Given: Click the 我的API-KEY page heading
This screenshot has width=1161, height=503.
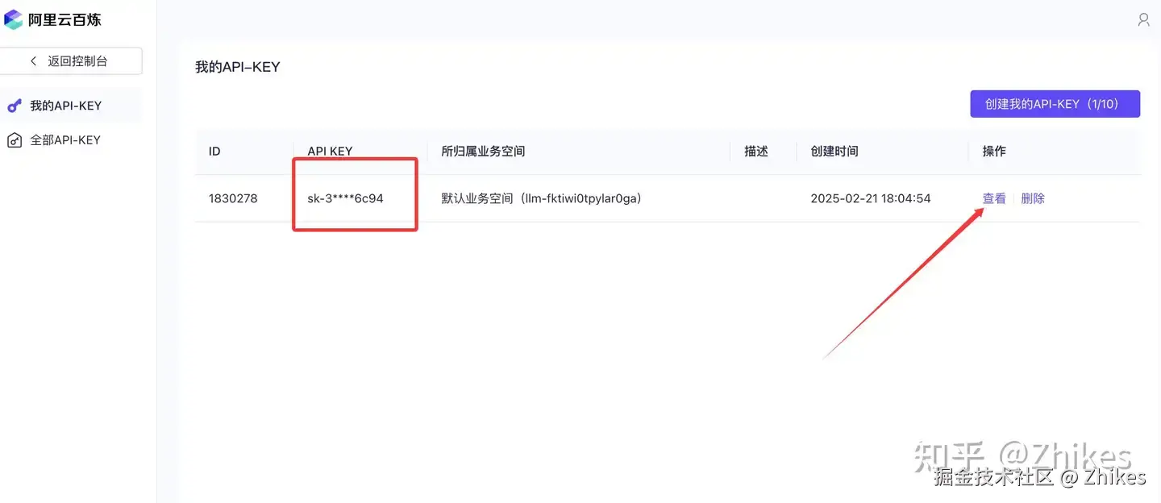Looking at the screenshot, I should tap(238, 67).
